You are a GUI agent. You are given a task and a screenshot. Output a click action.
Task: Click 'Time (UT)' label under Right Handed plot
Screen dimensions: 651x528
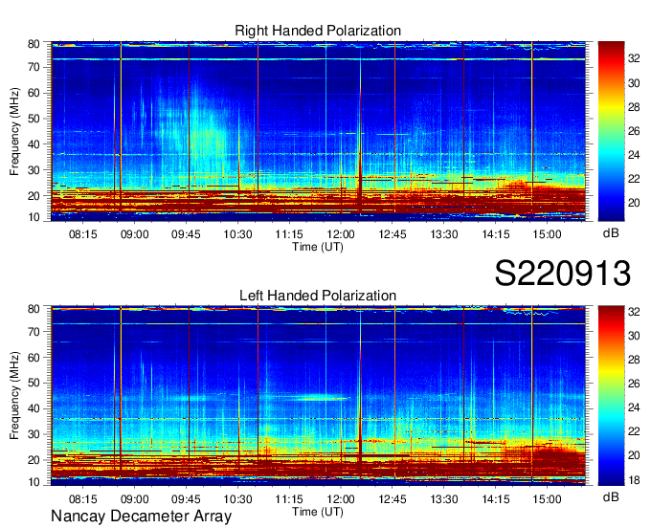(x=318, y=247)
